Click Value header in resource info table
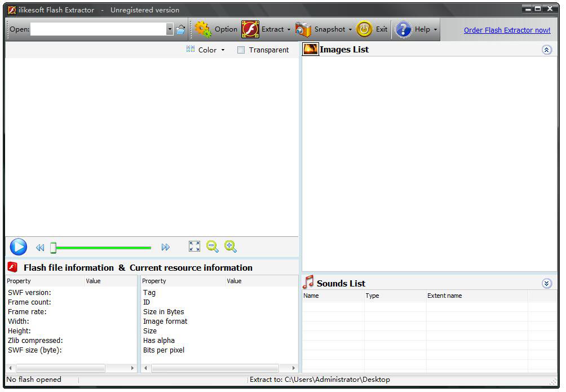Image resolution: width=566 pixels, height=392 pixels. coord(262,281)
